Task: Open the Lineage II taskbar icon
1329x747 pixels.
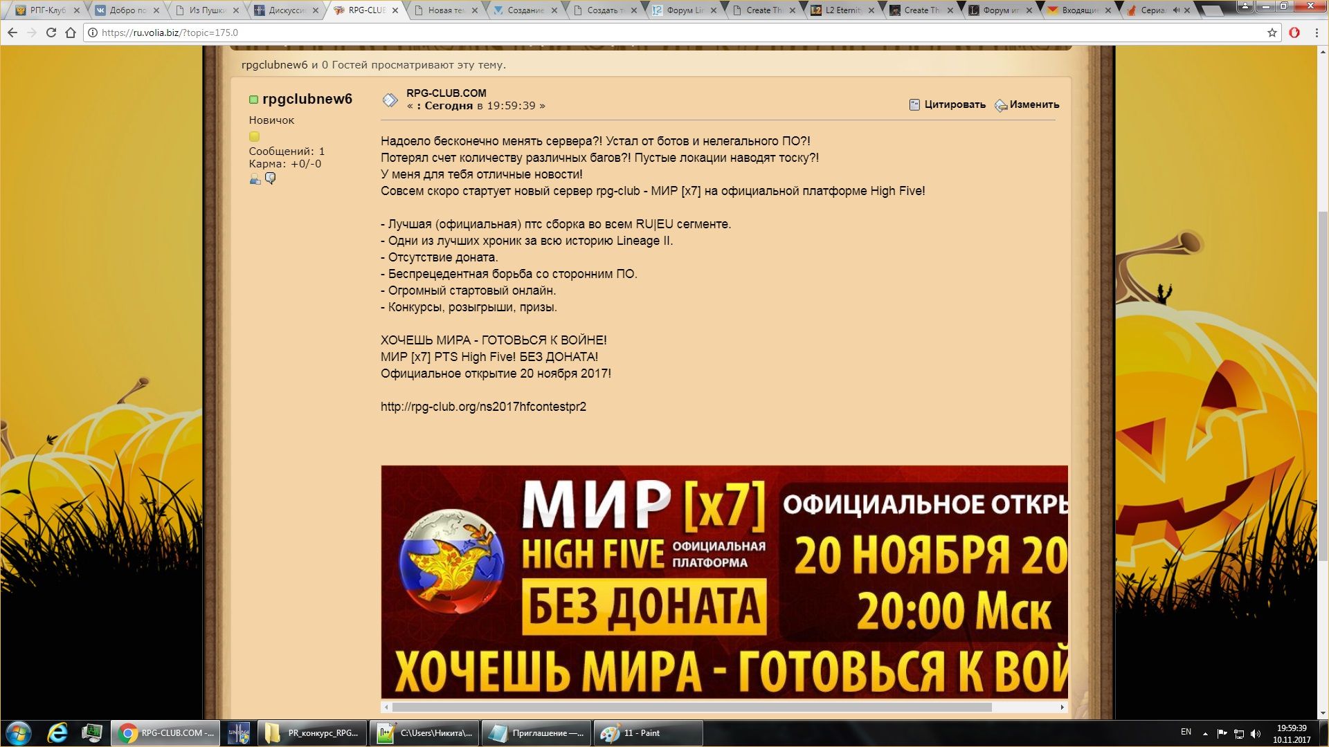Action: click(239, 733)
